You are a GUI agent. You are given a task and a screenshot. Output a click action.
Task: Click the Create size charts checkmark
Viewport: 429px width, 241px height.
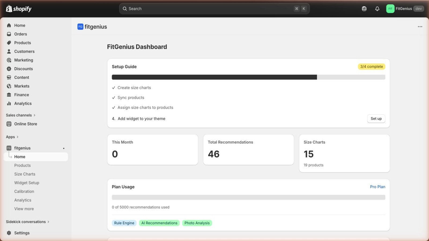[x=114, y=88]
